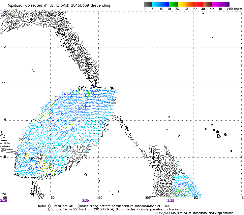Click the purple 3:29 time stamp
This screenshot has height=215, width=244.
click(85, 201)
